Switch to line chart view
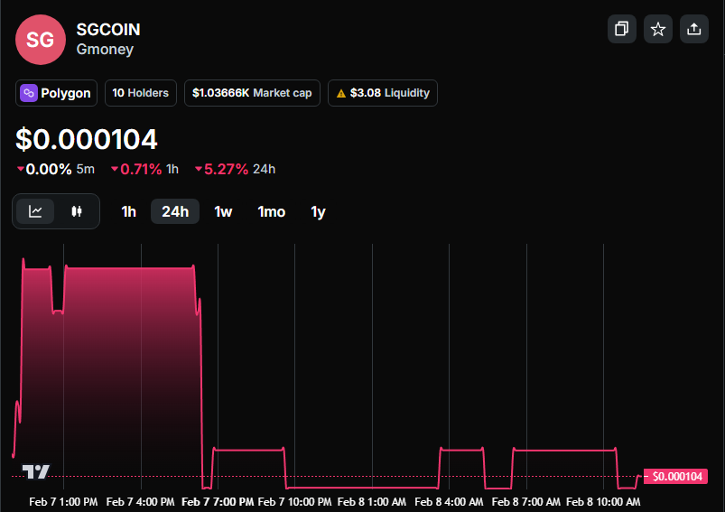 pyautogui.click(x=35, y=211)
